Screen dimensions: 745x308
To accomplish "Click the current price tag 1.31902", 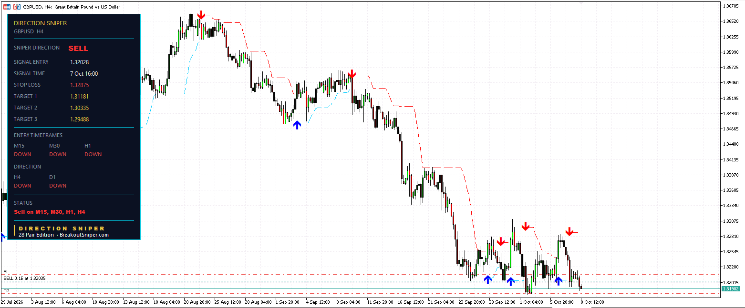I will click(x=731, y=288).
